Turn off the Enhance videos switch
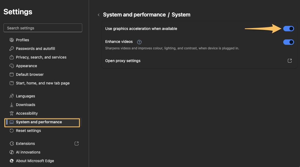 click(288, 42)
